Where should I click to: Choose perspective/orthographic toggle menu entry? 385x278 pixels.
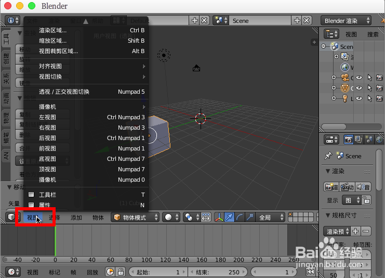click(x=86, y=92)
